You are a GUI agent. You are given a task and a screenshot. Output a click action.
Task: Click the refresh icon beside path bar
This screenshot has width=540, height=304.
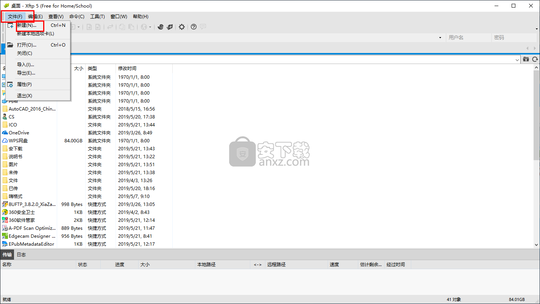coord(535,59)
